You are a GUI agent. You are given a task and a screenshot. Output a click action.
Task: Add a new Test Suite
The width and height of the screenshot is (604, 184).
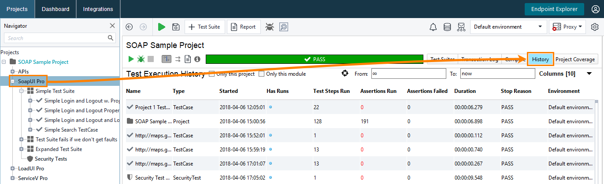click(x=204, y=27)
